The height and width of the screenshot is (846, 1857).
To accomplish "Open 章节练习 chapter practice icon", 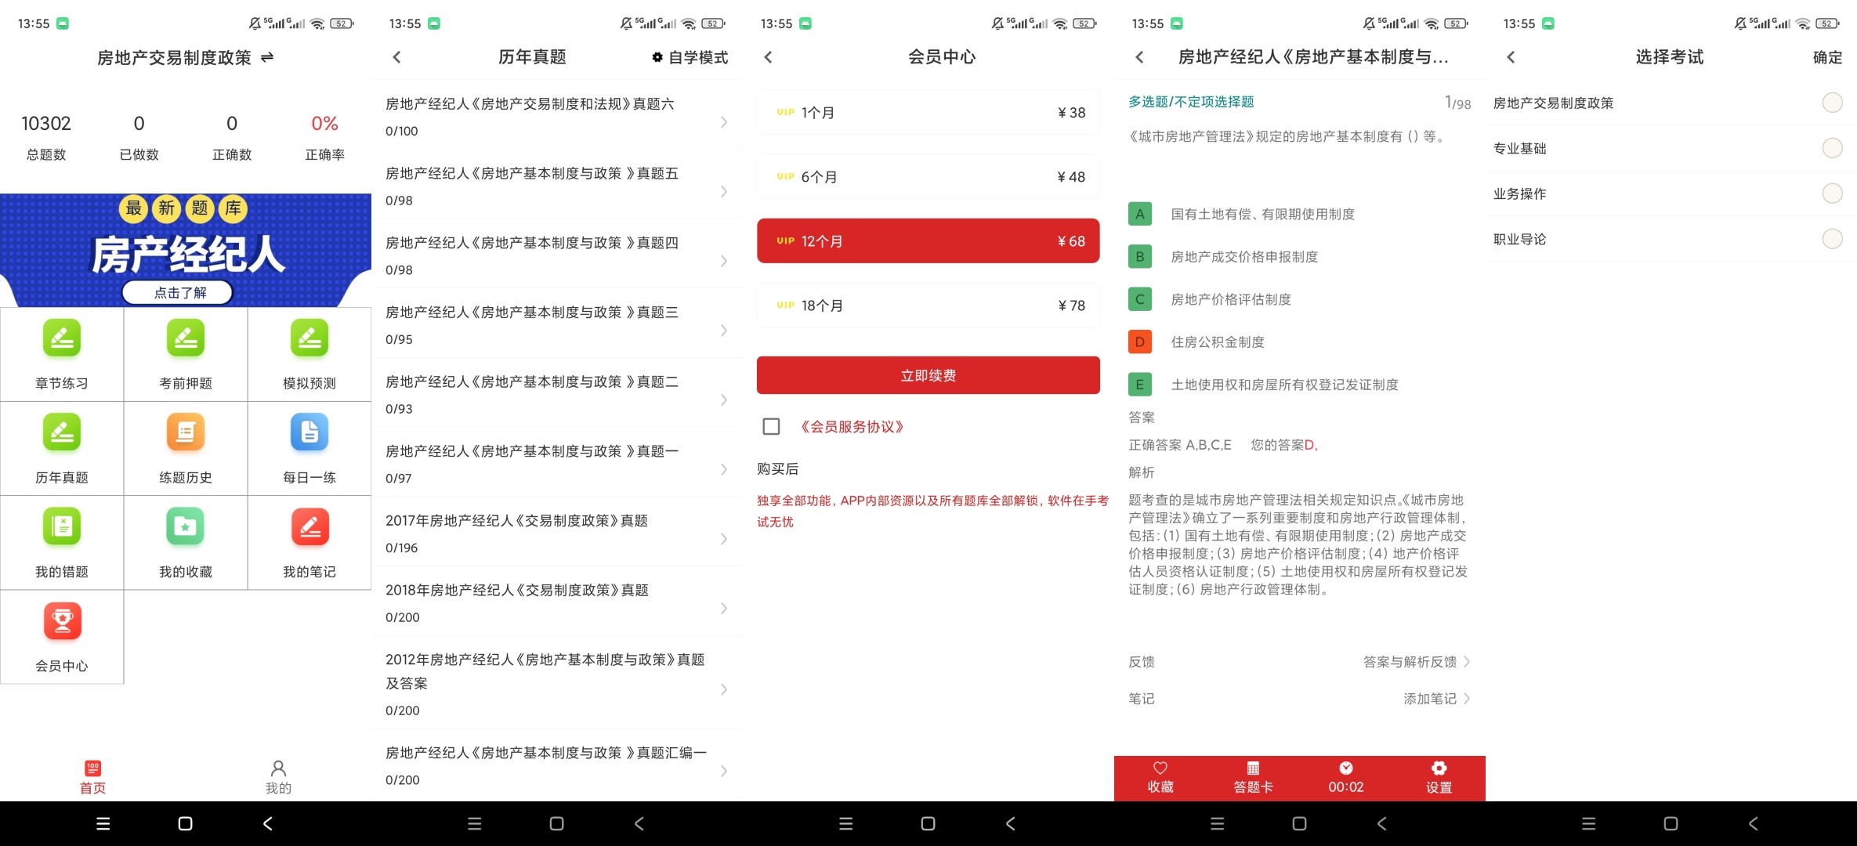I will click(62, 338).
